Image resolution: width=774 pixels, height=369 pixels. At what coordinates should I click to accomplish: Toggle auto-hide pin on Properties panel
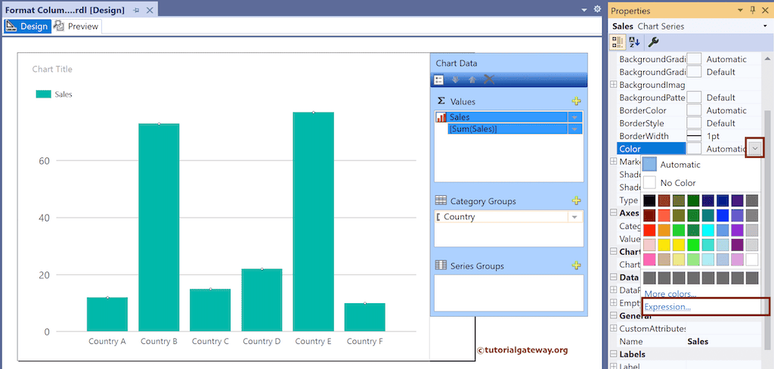point(753,10)
